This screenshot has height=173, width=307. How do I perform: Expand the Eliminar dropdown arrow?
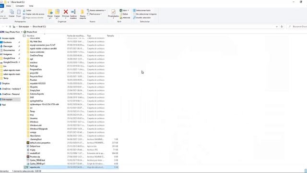[x=66, y=18]
